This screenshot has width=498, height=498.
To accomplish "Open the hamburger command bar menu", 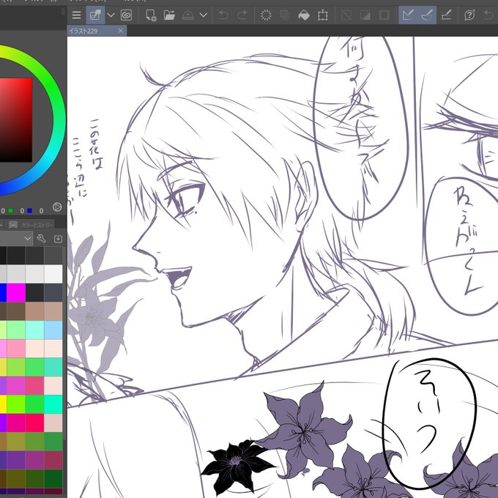I will pyautogui.click(x=76, y=15).
